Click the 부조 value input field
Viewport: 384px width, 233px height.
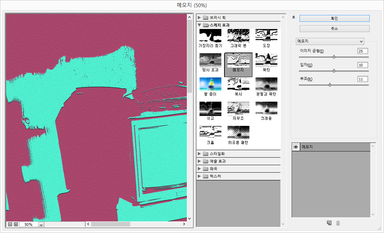click(x=362, y=79)
